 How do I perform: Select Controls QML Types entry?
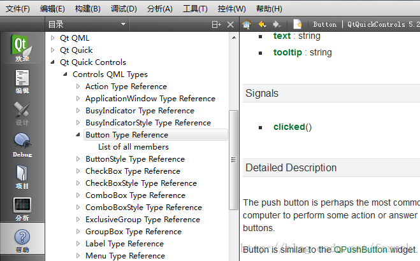[110, 74]
